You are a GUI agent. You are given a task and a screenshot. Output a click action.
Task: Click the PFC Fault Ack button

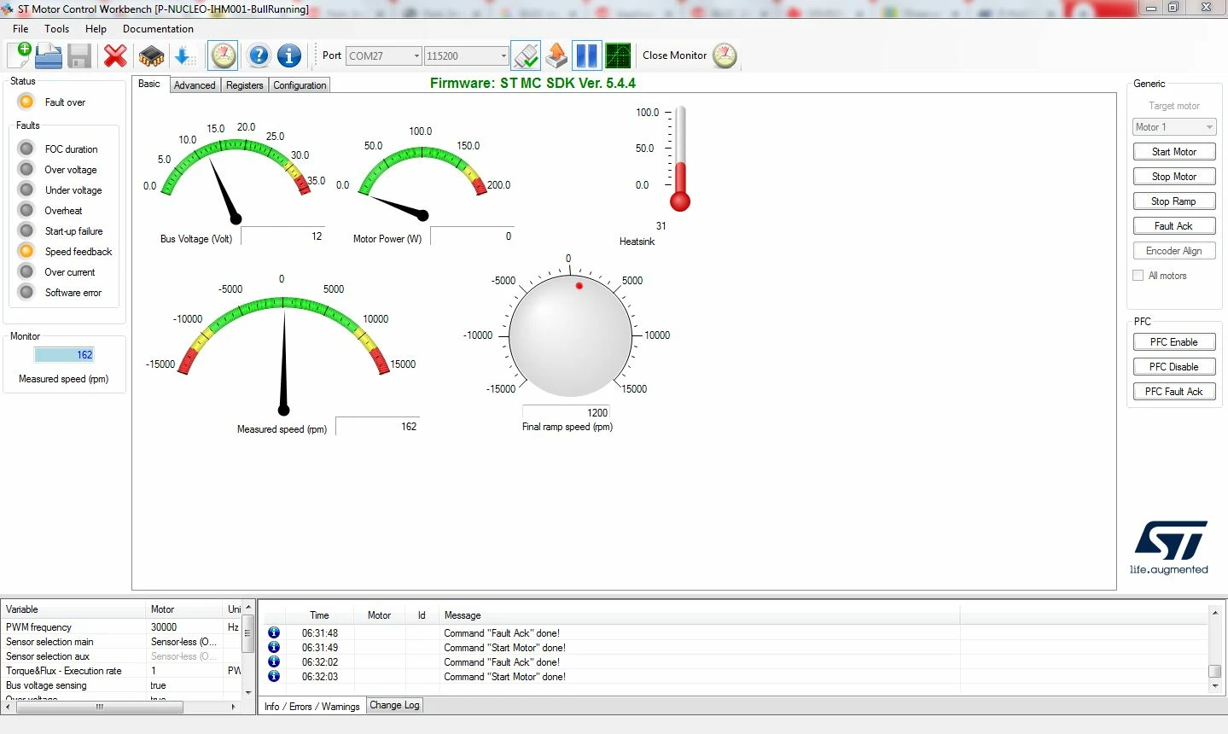click(x=1174, y=392)
